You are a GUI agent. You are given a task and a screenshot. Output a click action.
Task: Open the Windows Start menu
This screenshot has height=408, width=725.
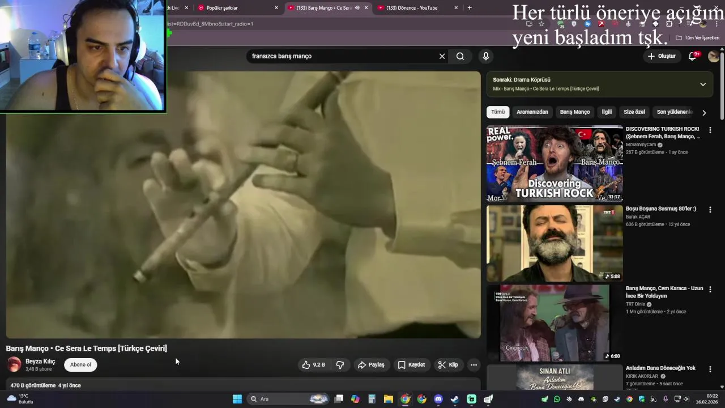pyautogui.click(x=237, y=399)
